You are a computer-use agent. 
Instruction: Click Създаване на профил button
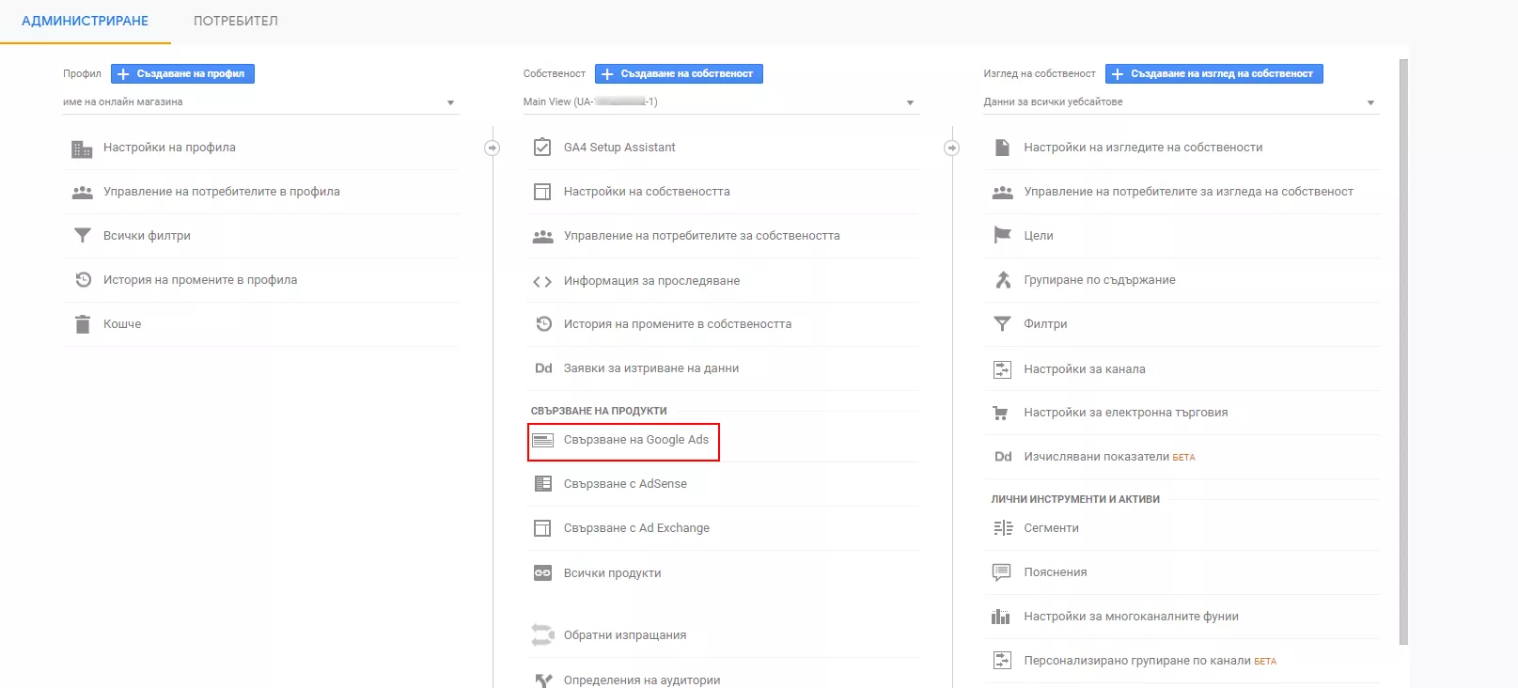click(182, 73)
